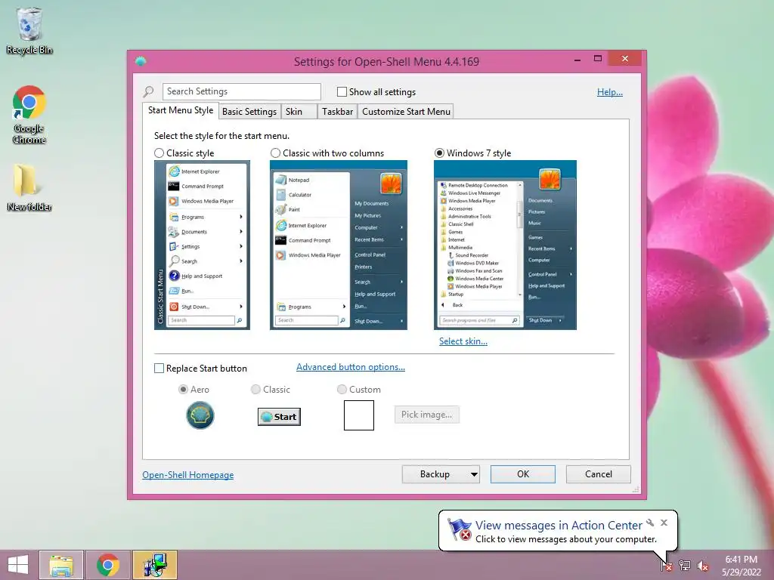Click the two-column classic menu preview
This screenshot has width=774, height=580.
point(339,245)
